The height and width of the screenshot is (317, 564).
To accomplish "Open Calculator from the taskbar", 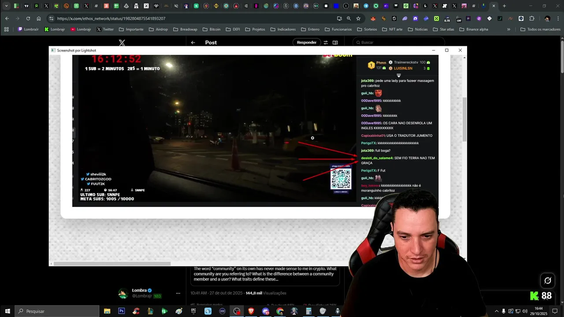I will (x=308, y=311).
